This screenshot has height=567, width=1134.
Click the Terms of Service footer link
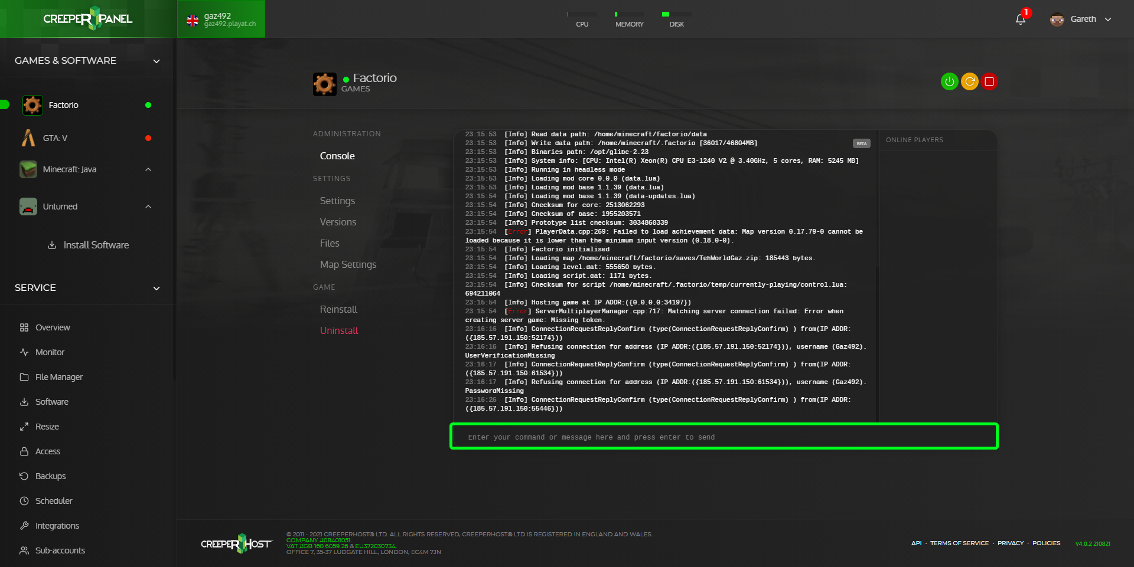[x=959, y=543]
